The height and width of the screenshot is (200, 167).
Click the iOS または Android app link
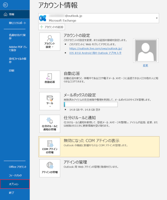95,53
